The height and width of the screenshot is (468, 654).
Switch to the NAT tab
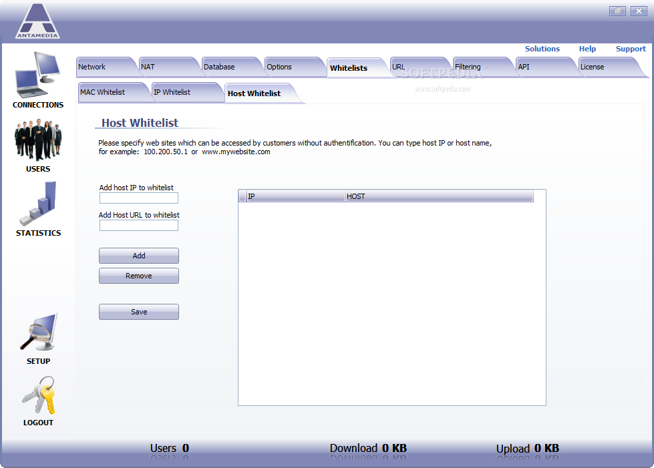[170, 67]
